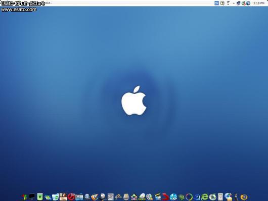Viewport: 268px width, 201px height.
Task: Open the red curved arrow dock icon
Action: point(165,197)
